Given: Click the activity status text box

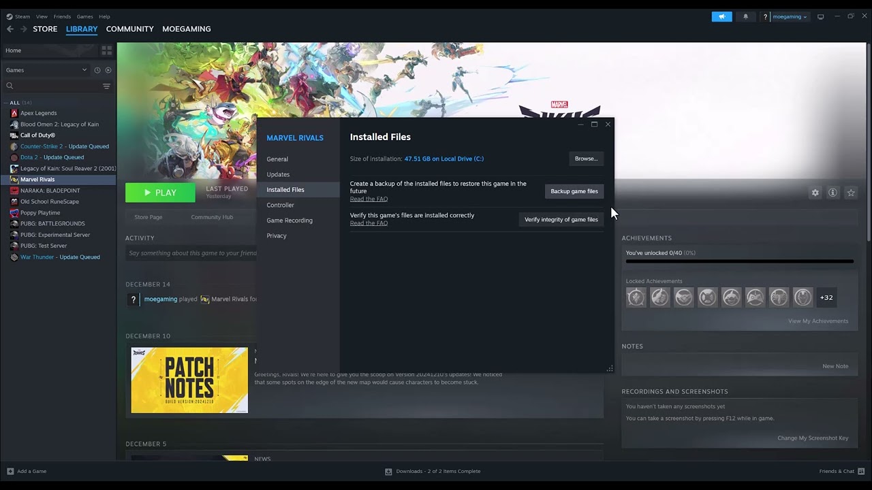Looking at the screenshot, I should pos(191,253).
